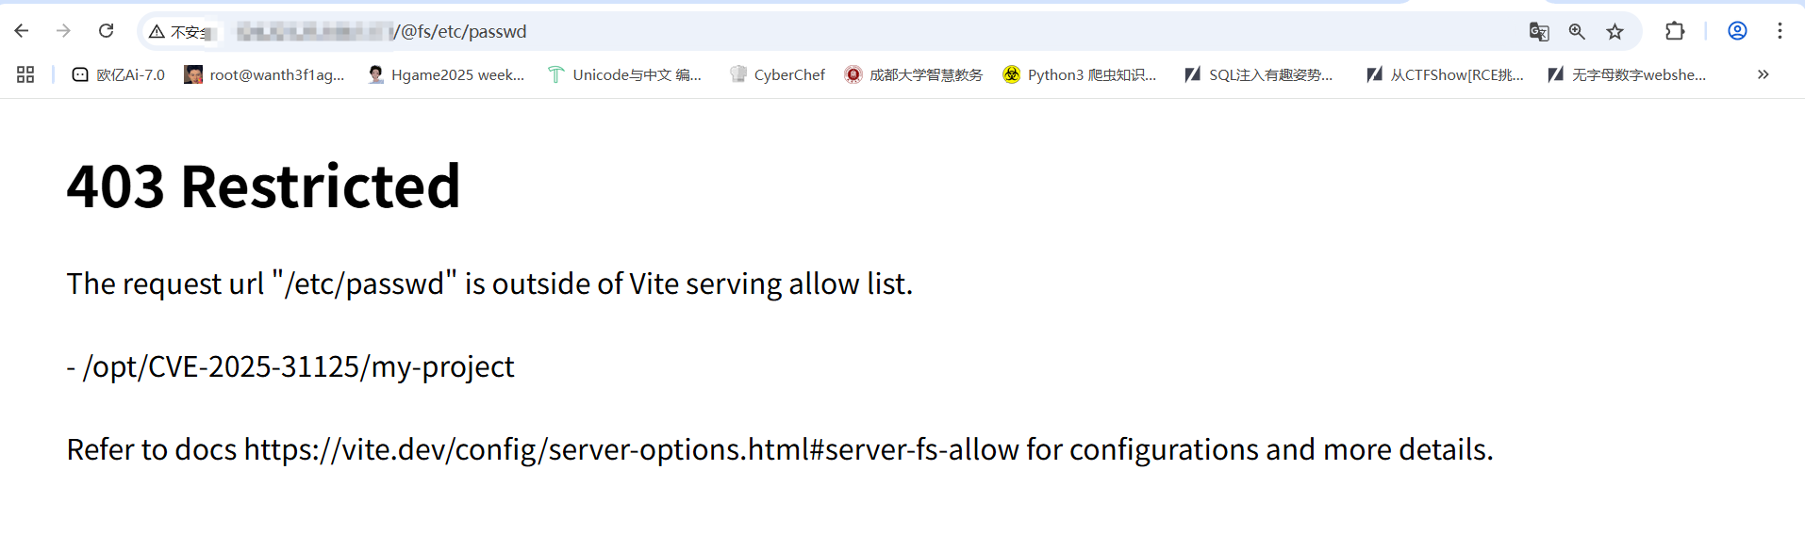Reload the current page
This screenshot has width=1805, height=535.
[x=107, y=31]
